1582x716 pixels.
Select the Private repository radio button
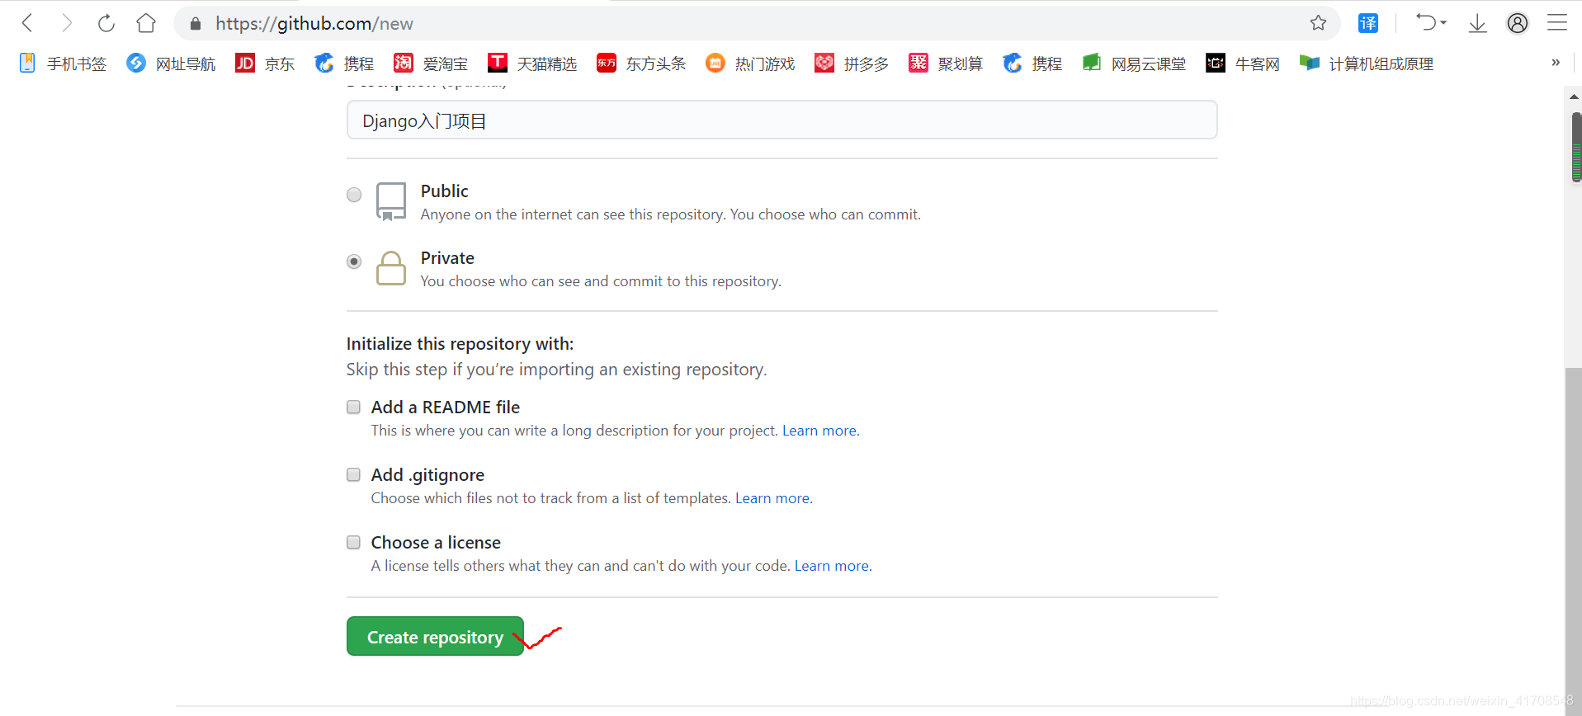tap(354, 261)
